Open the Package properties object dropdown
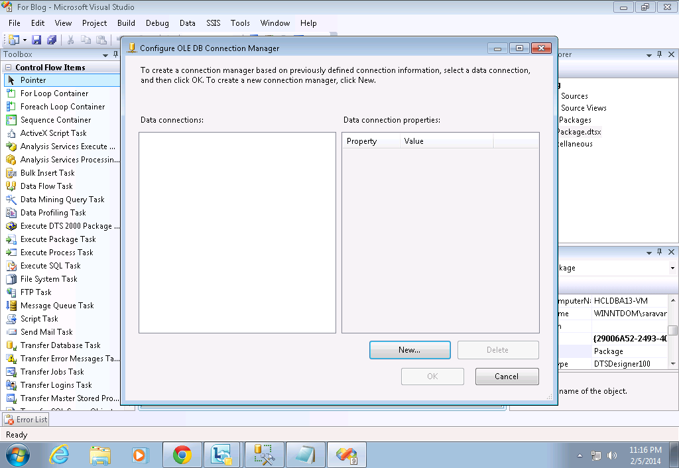 click(x=672, y=267)
